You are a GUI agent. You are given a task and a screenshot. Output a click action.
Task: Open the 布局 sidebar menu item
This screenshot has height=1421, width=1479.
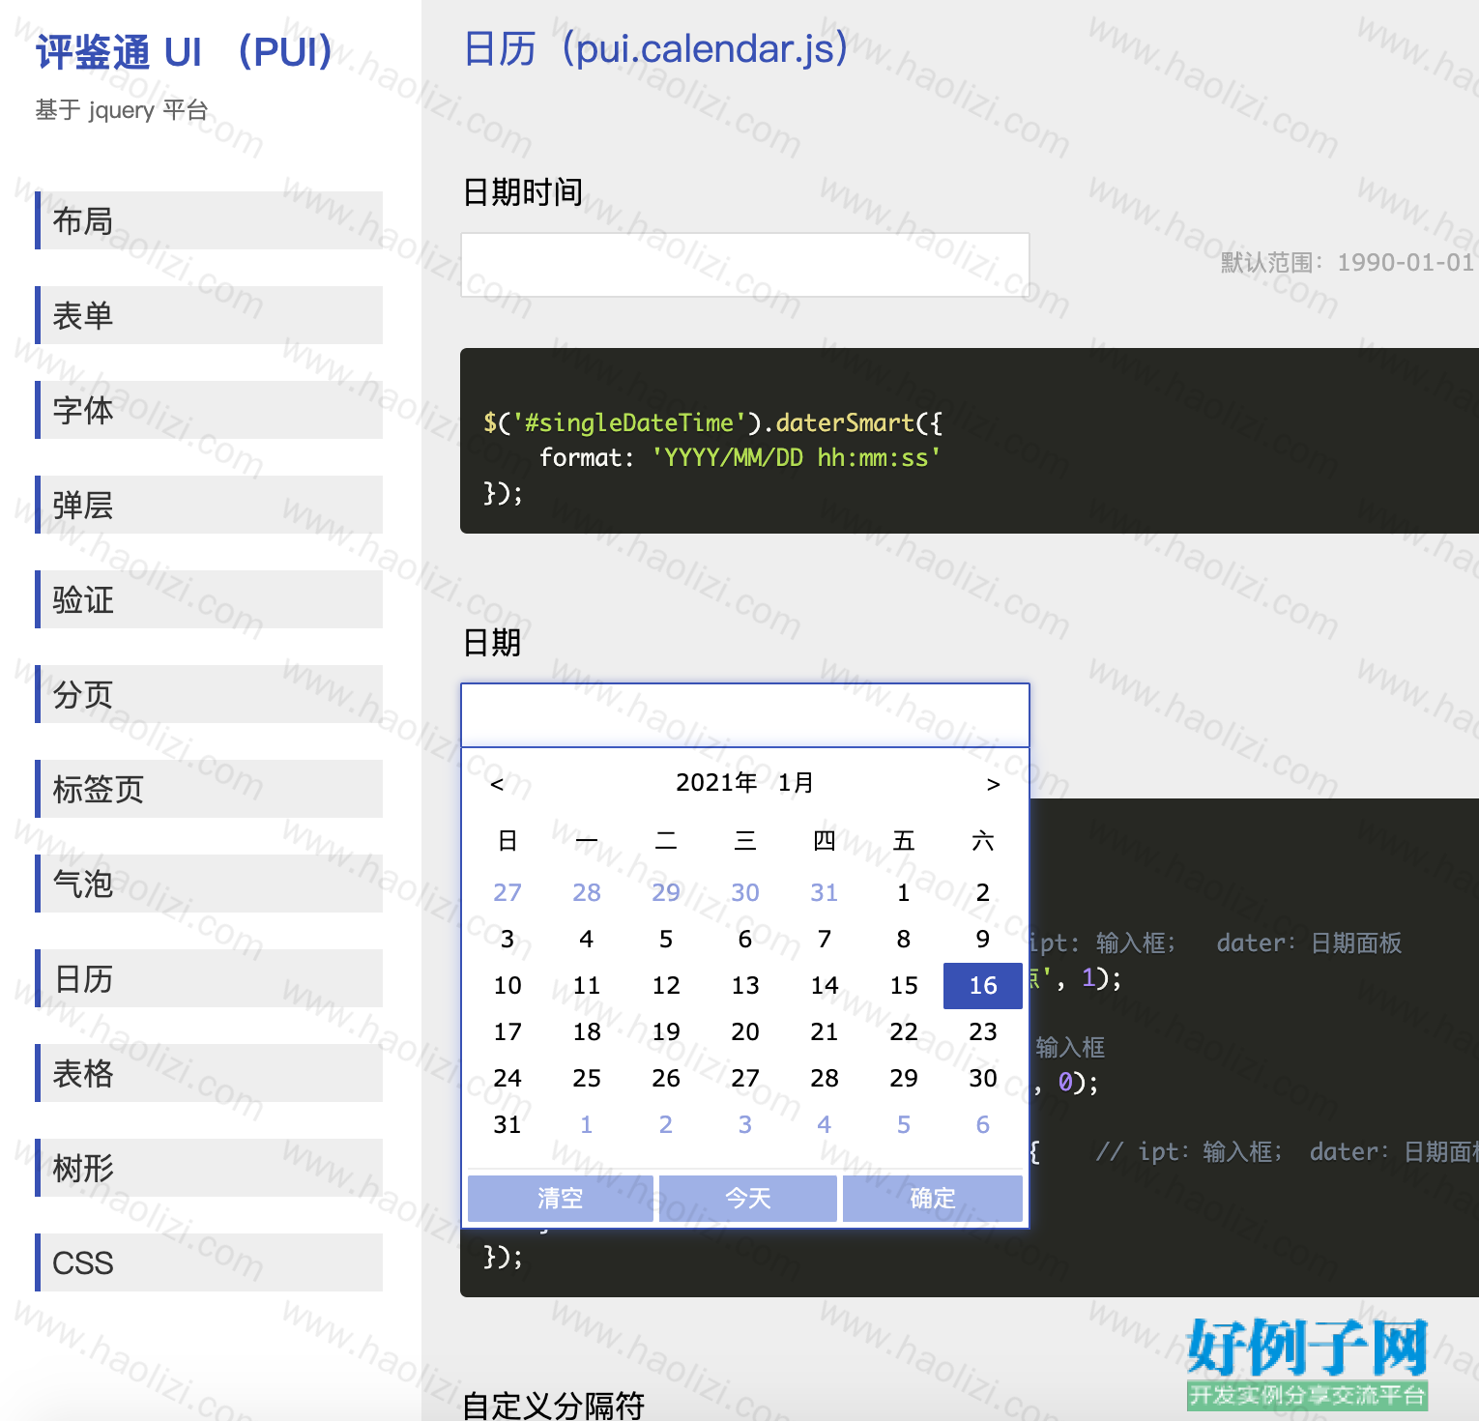point(209,220)
